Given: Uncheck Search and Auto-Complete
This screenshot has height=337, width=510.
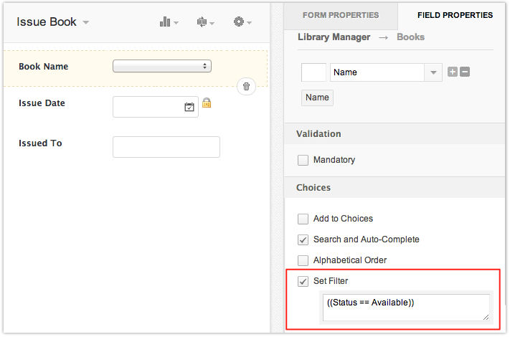Looking at the screenshot, I should (x=303, y=239).
